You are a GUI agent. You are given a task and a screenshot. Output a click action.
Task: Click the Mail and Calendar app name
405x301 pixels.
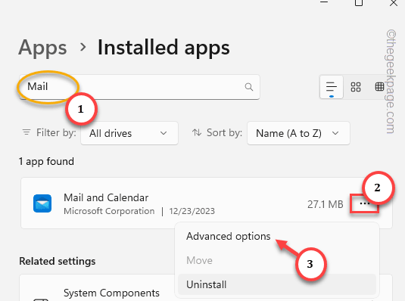coord(106,197)
